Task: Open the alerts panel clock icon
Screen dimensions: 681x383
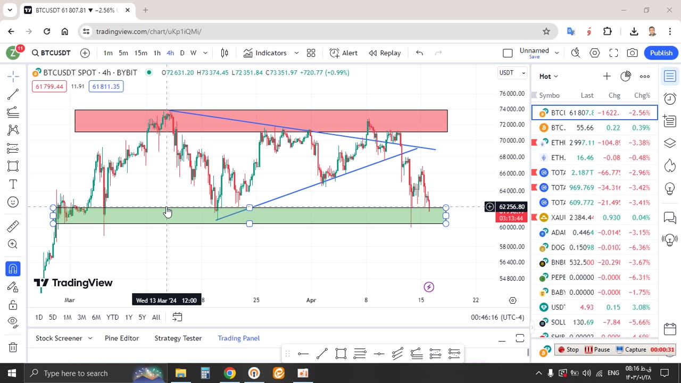Action: click(670, 98)
